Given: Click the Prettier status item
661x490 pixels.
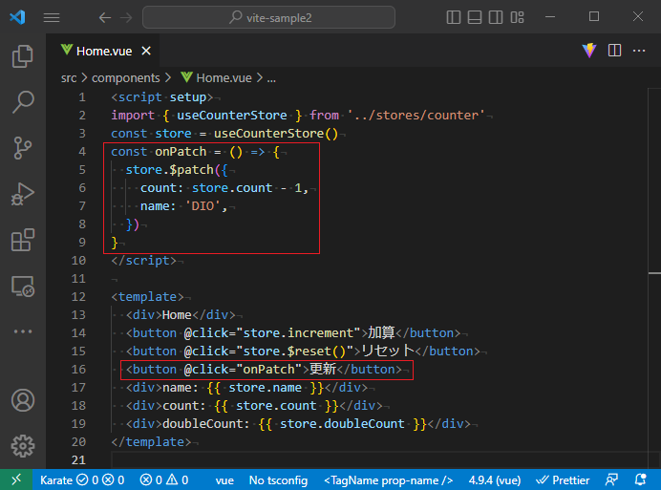Looking at the screenshot, I should [x=563, y=479].
